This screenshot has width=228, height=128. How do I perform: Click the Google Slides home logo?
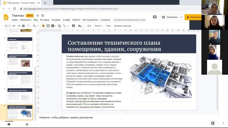6,17
